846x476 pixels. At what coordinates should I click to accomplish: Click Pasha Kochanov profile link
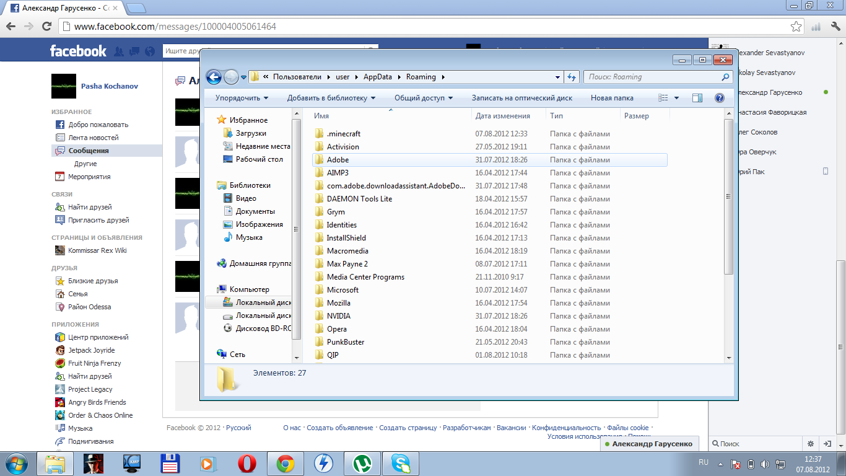[x=109, y=86]
